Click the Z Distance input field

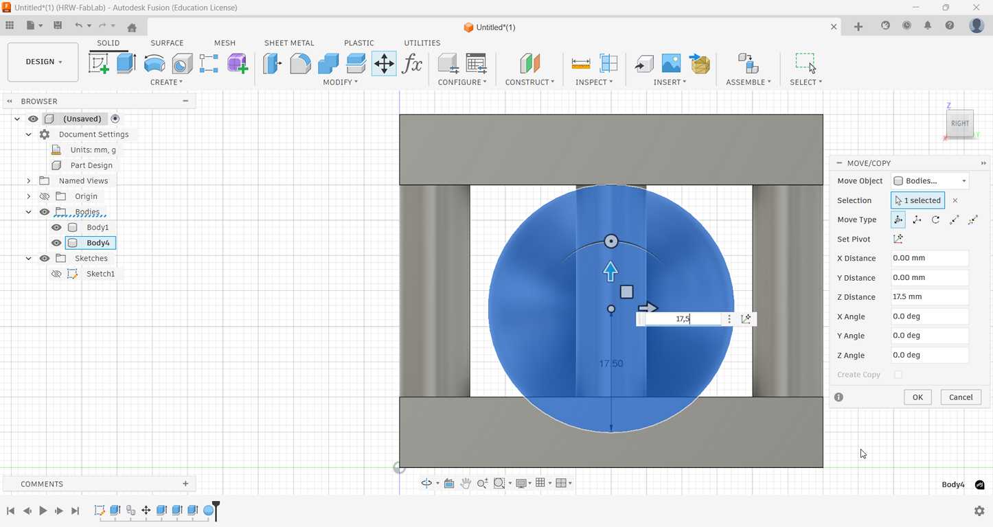[x=930, y=297]
